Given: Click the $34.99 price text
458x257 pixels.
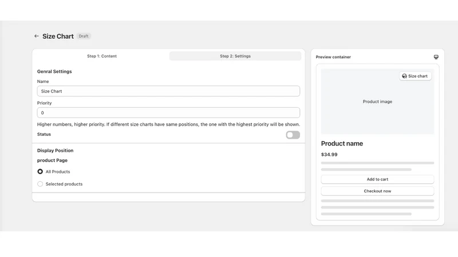Looking at the screenshot, I should pyautogui.click(x=329, y=154).
